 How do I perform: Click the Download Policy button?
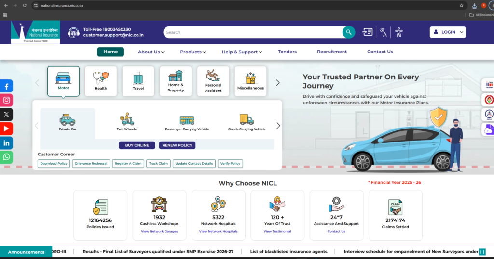[54, 164]
